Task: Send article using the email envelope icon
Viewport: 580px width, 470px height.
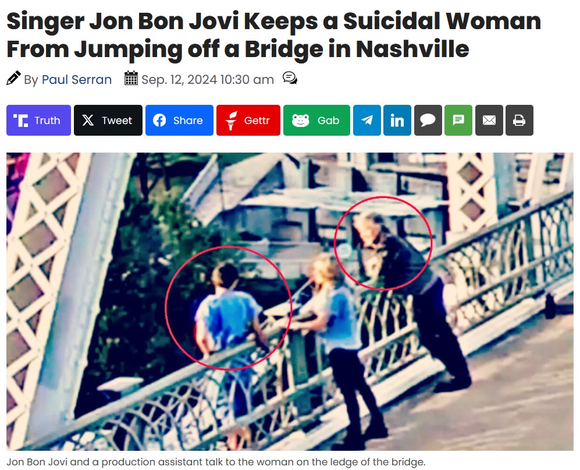Action: pos(489,121)
